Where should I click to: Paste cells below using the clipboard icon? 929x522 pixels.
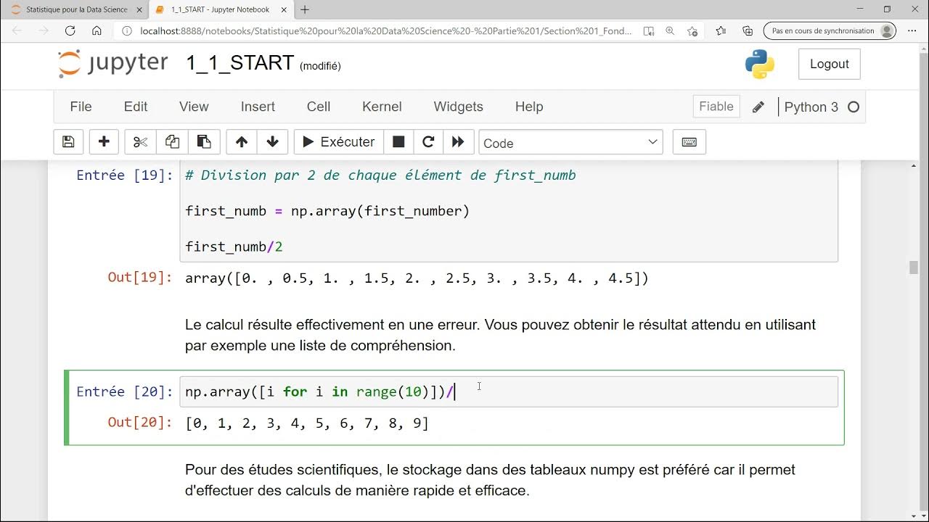click(204, 142)
